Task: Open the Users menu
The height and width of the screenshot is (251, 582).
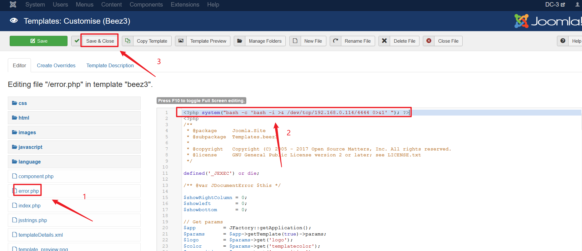Action: pos(60,5)
